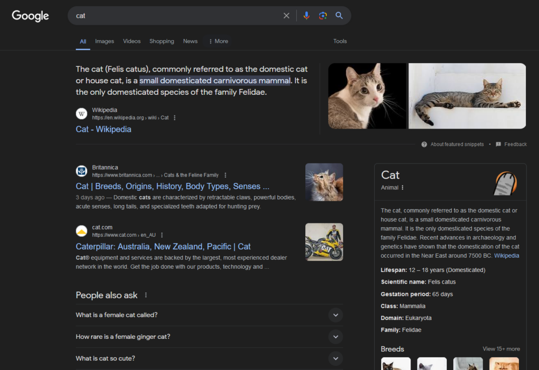Open the three-dot menu beside Animal
Viewport: 539px width, 370px height.
[403, 188]
